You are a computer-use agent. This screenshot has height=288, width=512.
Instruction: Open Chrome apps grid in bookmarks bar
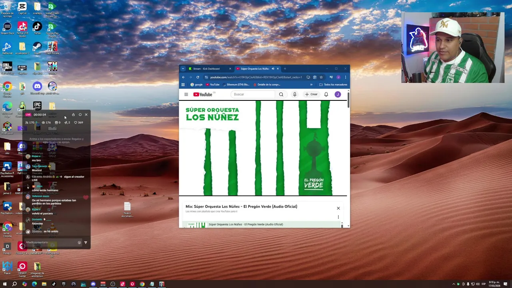[x=183, y=85]
